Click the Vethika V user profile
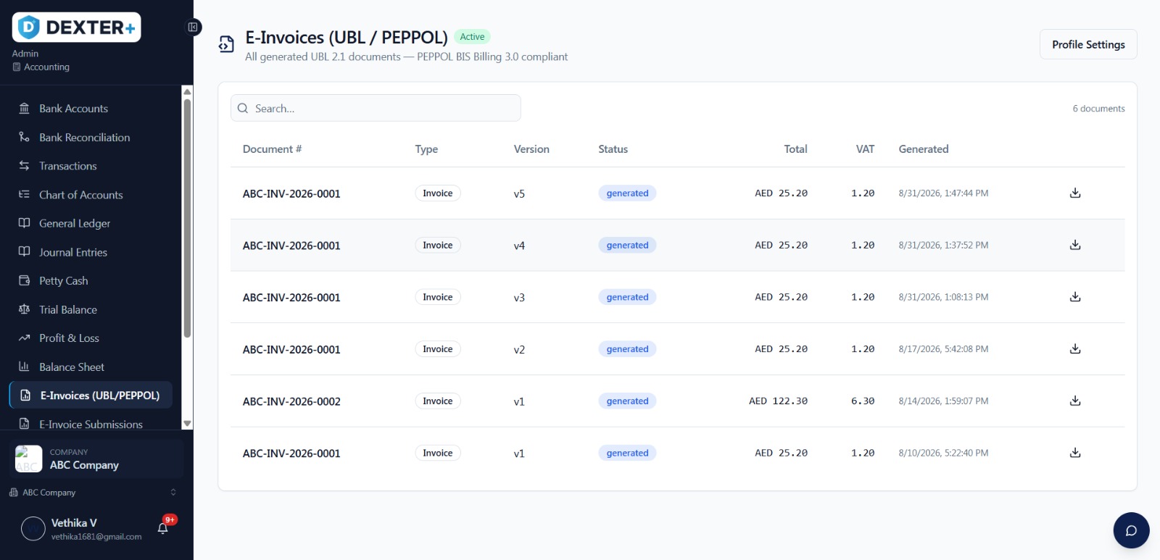1160x560 pixels. pyautogui.click(x=81, y=529)
